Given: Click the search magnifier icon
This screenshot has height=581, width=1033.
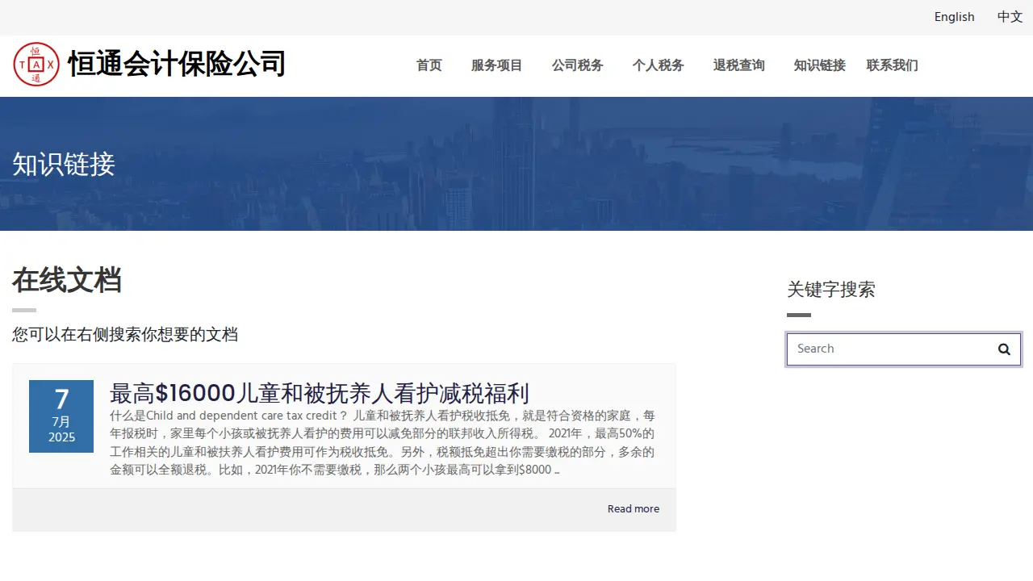Looking at the screenshot, I should tap(1004, 349).
